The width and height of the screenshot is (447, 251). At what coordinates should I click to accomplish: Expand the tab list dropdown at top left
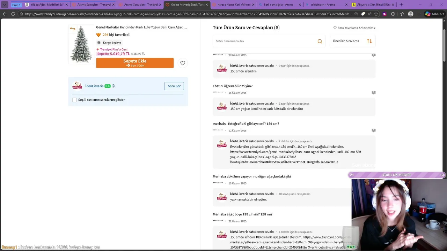(x=5, y=5)
